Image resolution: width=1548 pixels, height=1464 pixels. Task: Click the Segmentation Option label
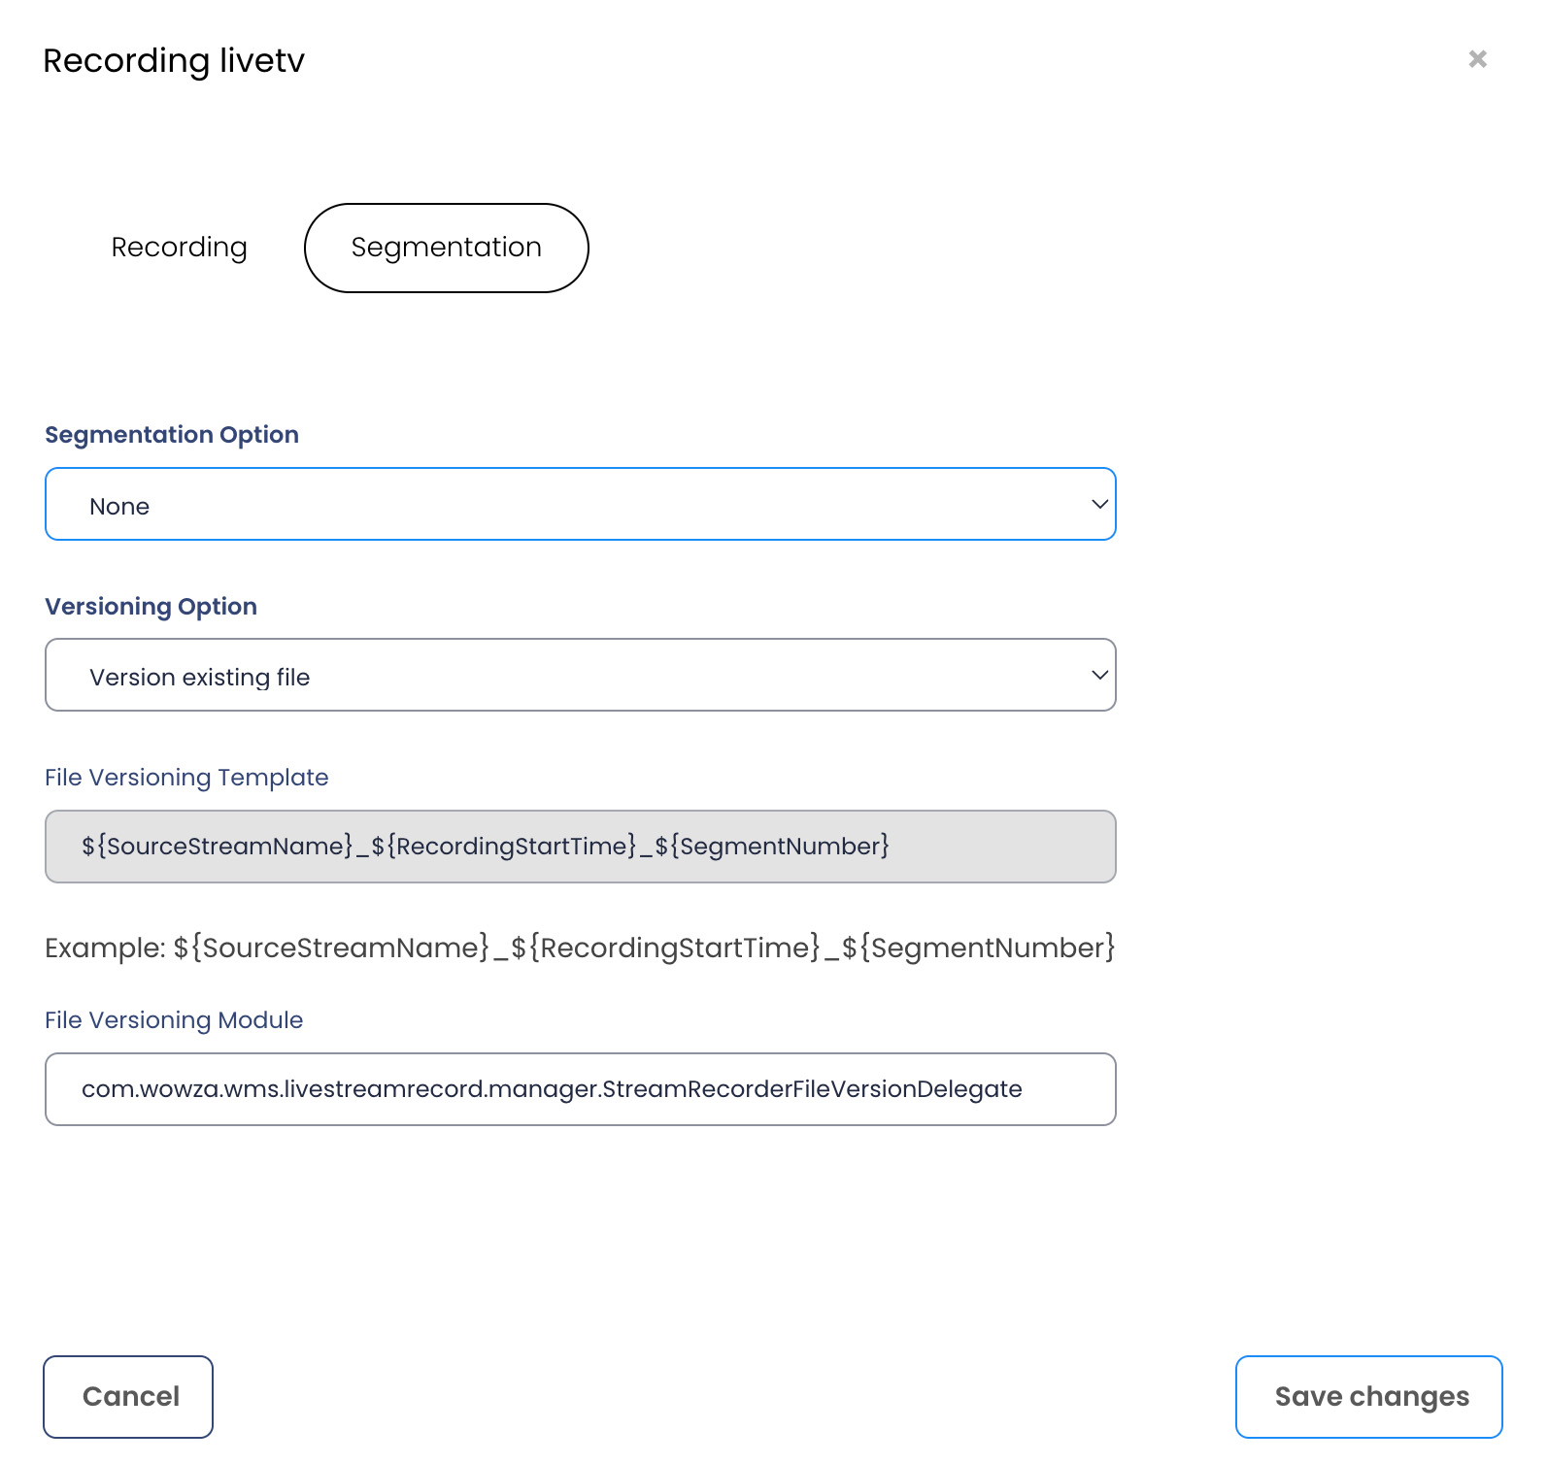click(172, 435)
